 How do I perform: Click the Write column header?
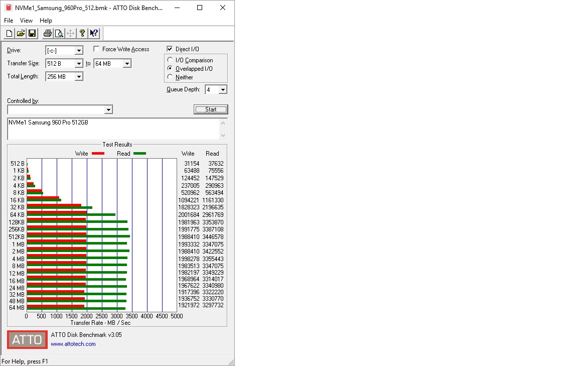click(x=188, y=154)
